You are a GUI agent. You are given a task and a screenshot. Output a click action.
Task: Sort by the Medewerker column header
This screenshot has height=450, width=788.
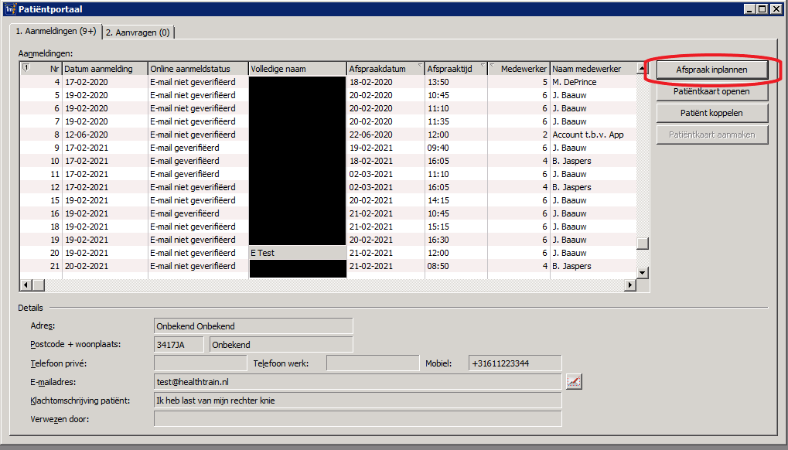(x=518, y=69)
